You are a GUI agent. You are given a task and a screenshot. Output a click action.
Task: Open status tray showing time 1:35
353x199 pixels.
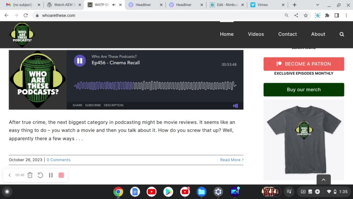324,192
